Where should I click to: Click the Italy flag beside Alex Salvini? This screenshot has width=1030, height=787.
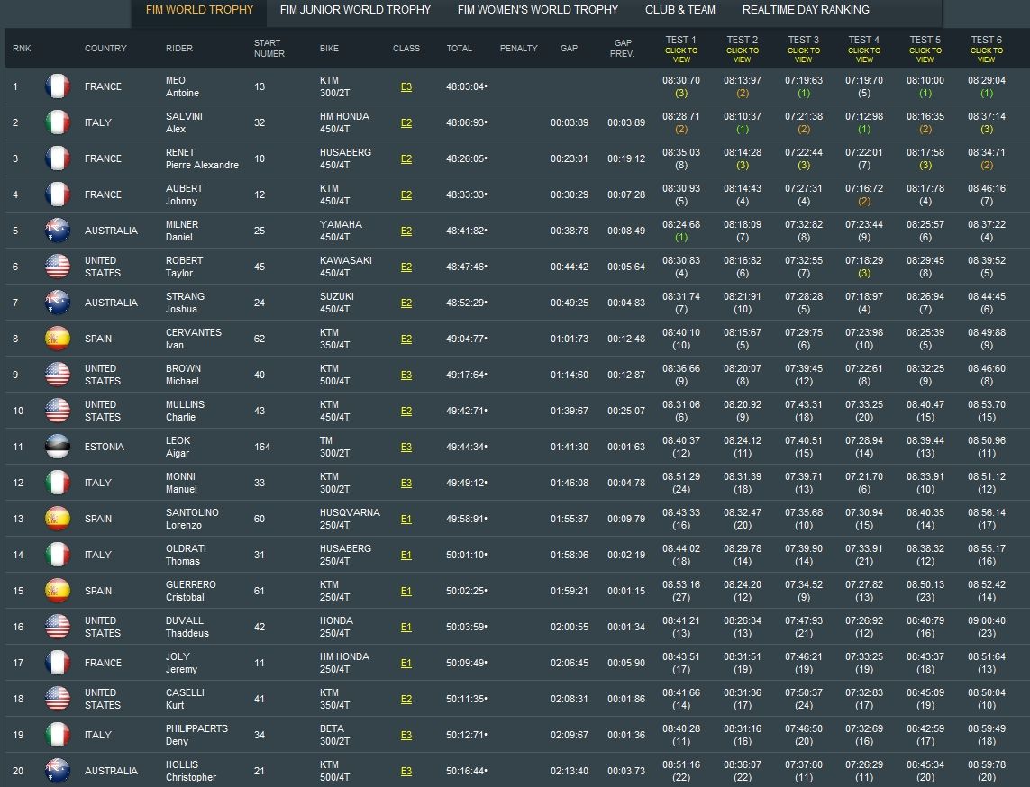pos(58,122)
